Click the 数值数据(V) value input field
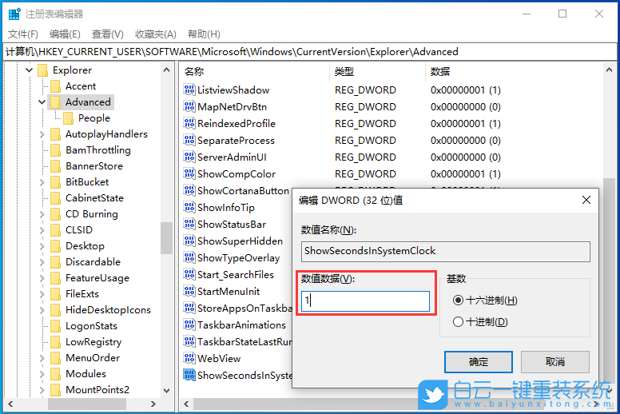The height and width of the screenshot is (414, 620). (365, 301)
